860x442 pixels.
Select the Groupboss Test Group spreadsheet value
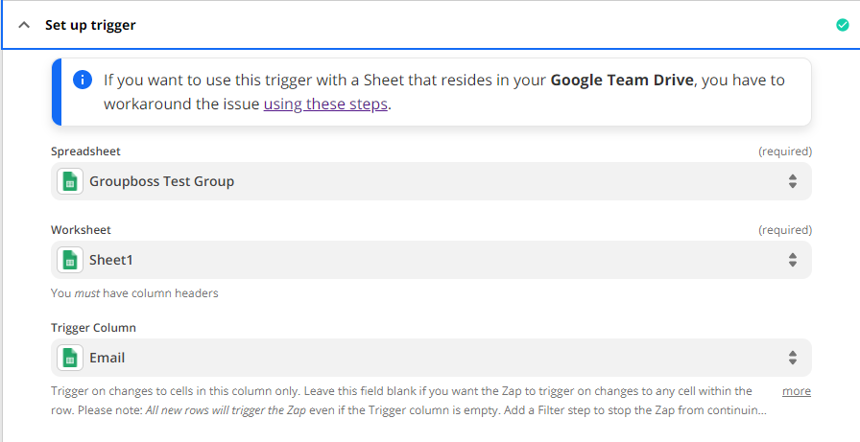point(162,181)
